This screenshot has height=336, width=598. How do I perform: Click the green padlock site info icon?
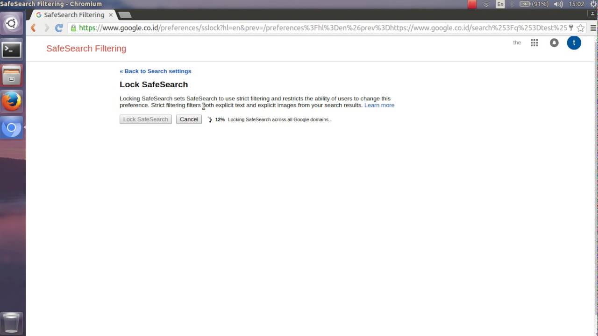[x=73, y=28]
